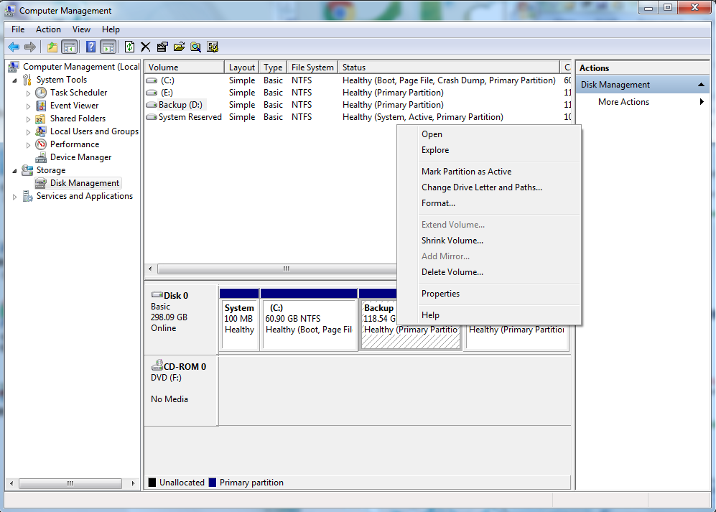The height and width of the screenshot is (512, 716).
Task: Click the Back arrow toolbar icon
Action: [x=14, y=47]
